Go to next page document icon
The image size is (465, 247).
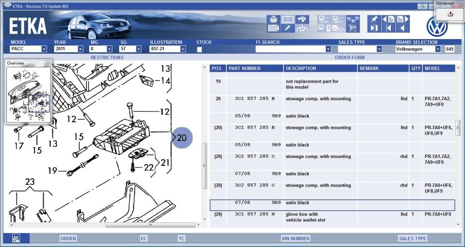[403, 20]
